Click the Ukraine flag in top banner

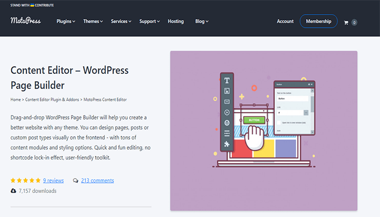[32, 5]
